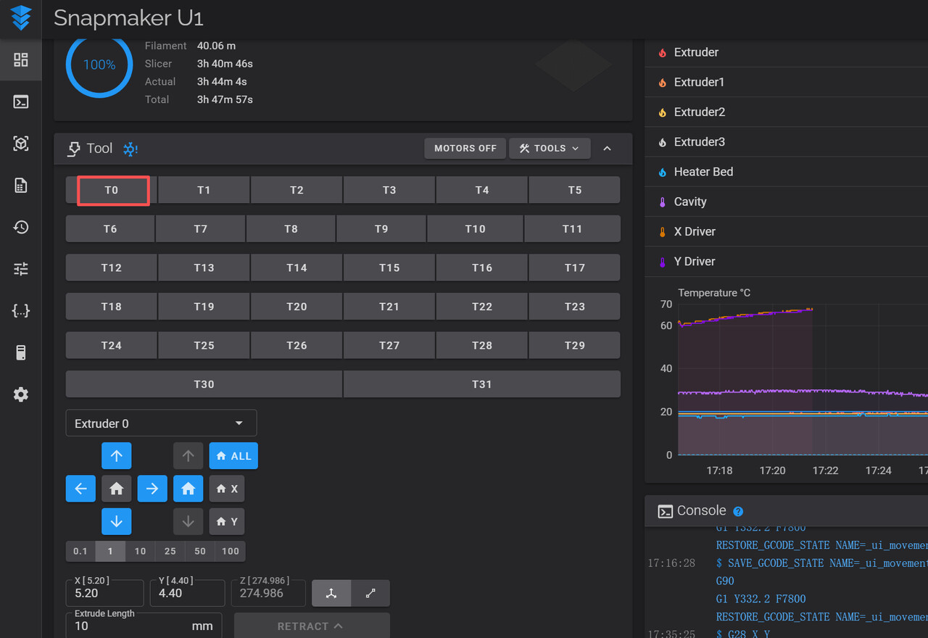Home the Y axis button
The image size is (928, 638).
coord(227,521)
